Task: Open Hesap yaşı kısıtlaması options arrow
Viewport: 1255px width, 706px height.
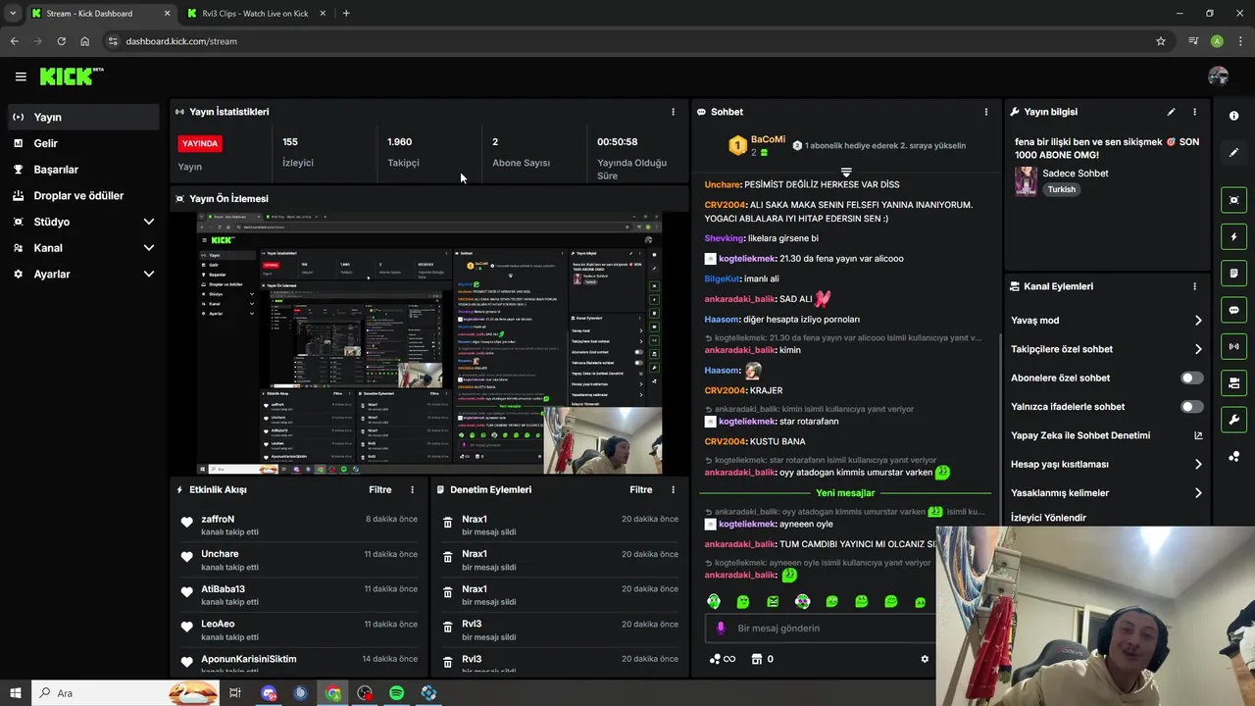Action: click(1198, 464)
